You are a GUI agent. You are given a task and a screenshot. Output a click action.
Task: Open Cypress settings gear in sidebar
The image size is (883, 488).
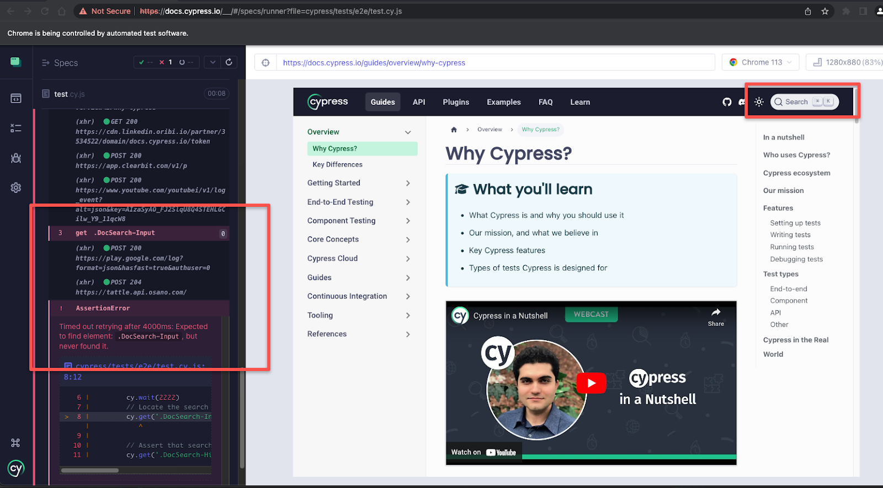[16, 187]
